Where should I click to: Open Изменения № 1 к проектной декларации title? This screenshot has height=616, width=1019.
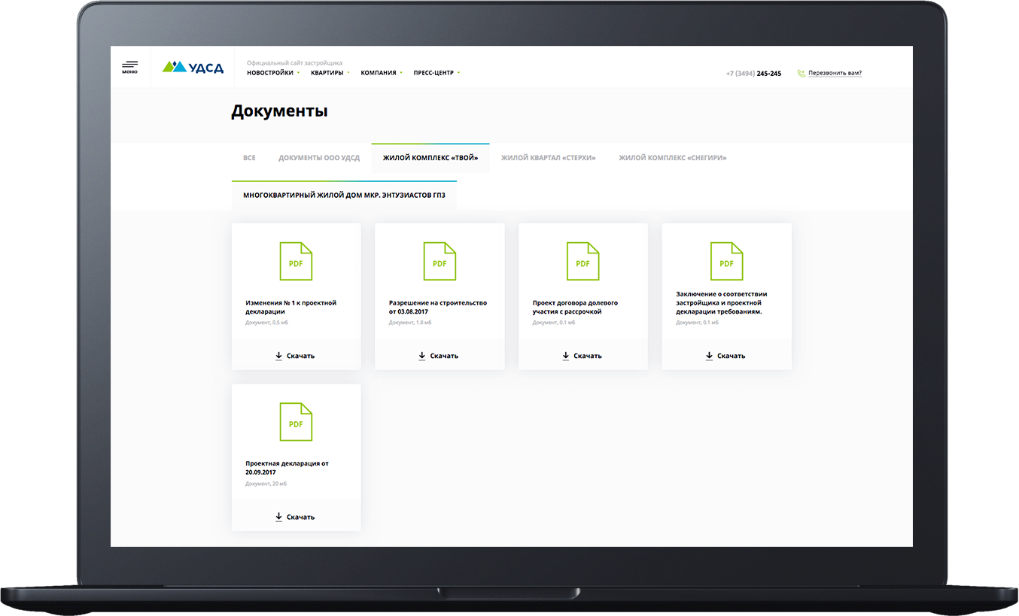point(290,307)
